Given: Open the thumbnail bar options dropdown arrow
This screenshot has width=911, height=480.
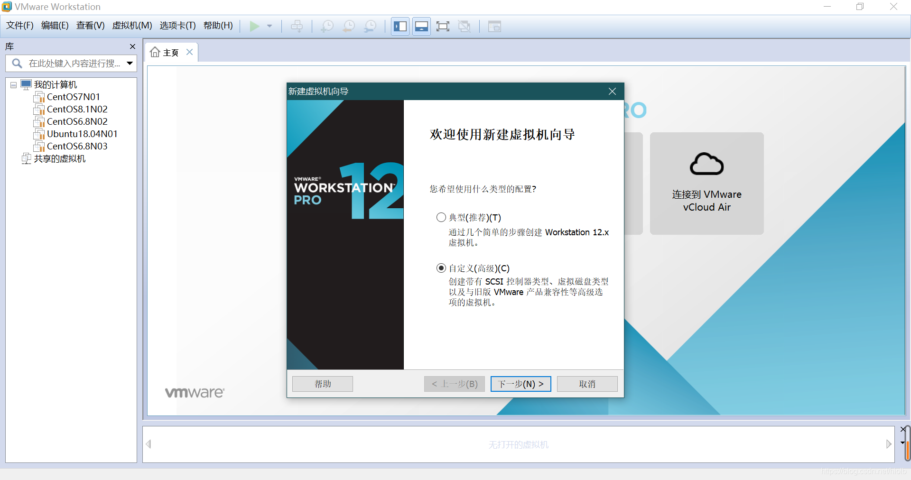Looking at the screenshot, I should [902, 443].
